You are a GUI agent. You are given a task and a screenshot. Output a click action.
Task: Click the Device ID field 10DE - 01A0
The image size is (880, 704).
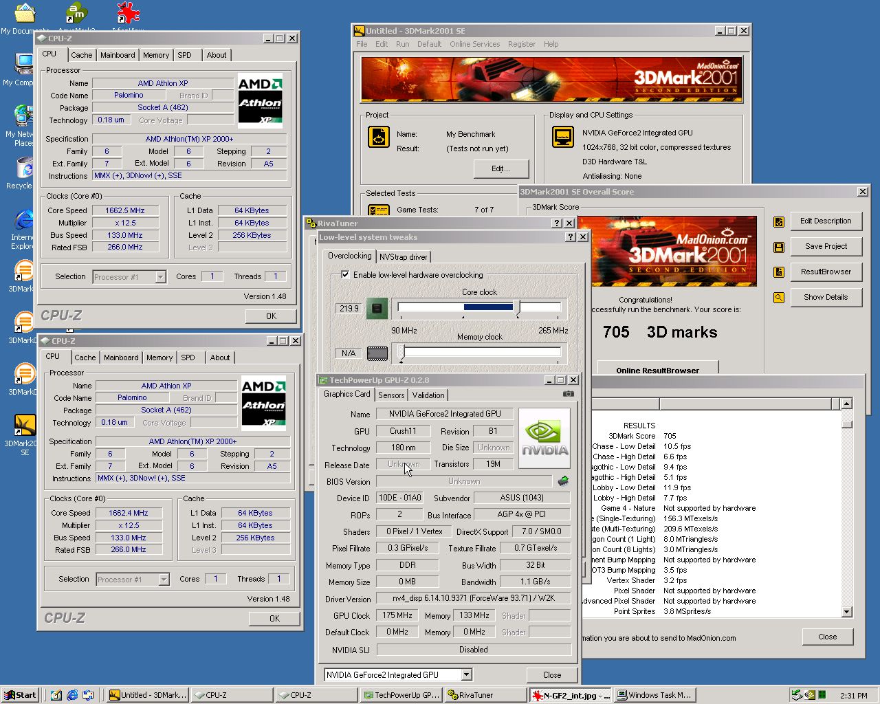pos(399,498)
